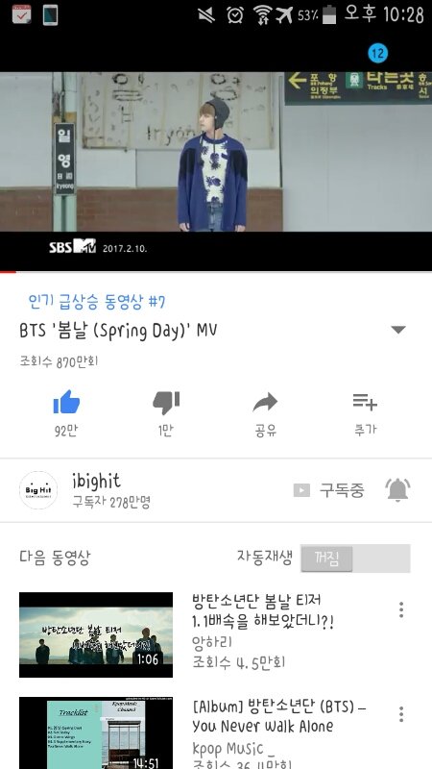
Task: Play the 1:06 teaser video thumbnail
Action: pos(96,634)
